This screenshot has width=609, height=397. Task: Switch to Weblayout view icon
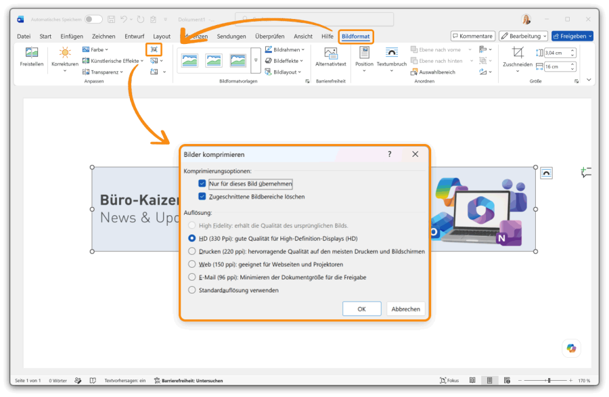click(x=507, y=381)
